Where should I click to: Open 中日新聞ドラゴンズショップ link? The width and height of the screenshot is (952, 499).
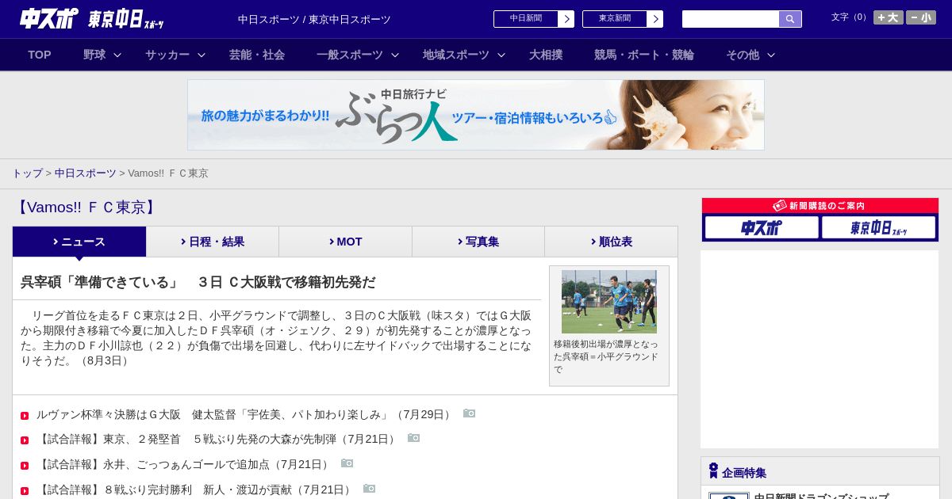point(821,496)
